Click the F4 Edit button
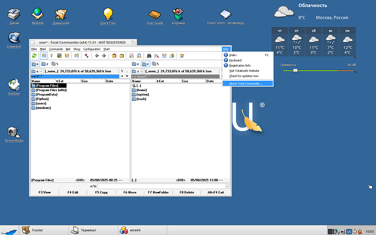The height and width of the screenshot is (235, 376). point(73,192)
